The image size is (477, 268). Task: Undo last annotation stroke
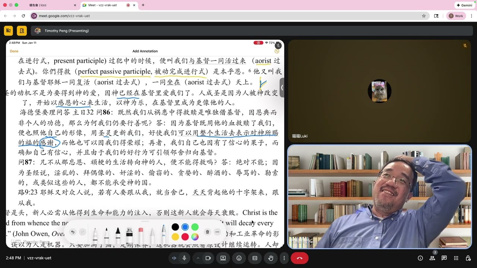click(x=73, y=232)
